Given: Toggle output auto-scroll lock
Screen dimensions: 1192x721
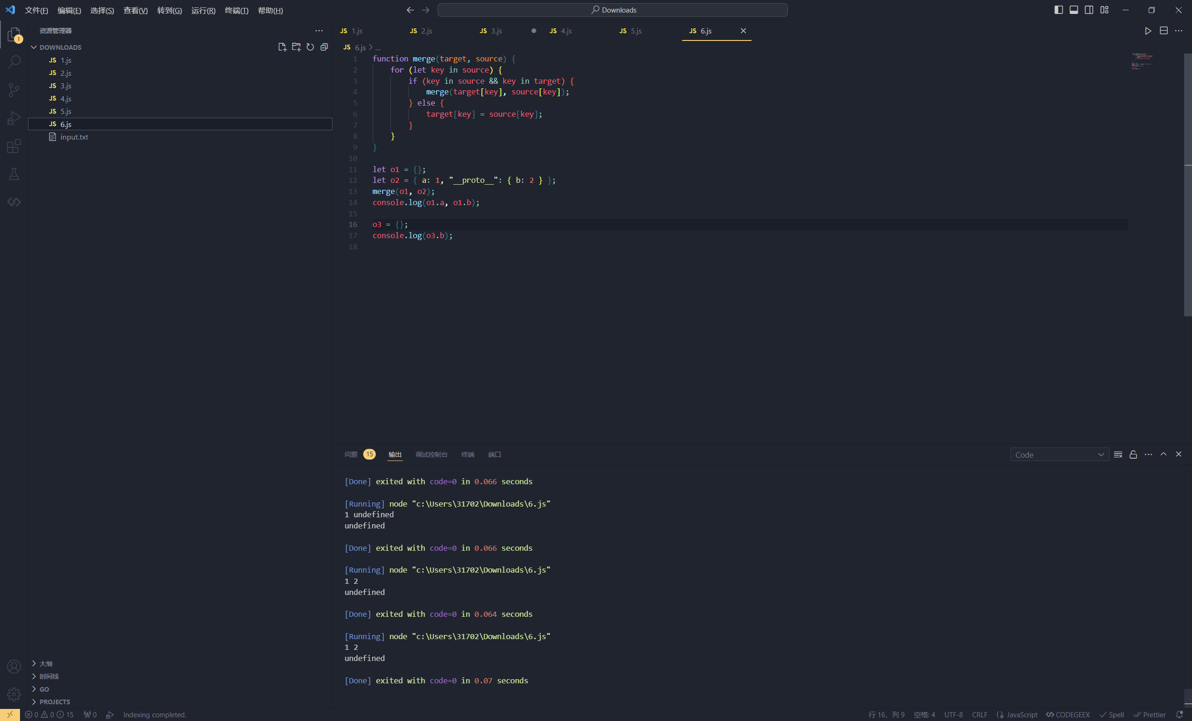Looking at the screenshot, I should pos(1133,454).
